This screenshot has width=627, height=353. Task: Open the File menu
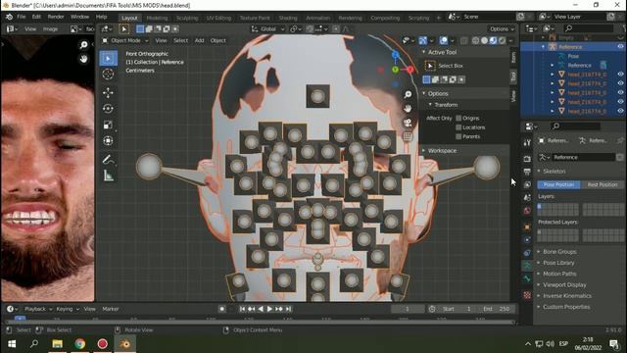[x=21, y=17]
